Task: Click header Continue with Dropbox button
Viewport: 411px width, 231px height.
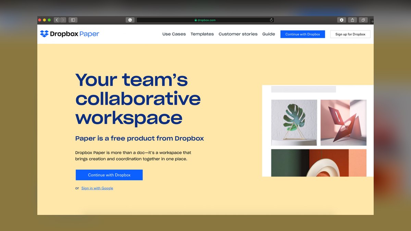Action: (303, 34)
